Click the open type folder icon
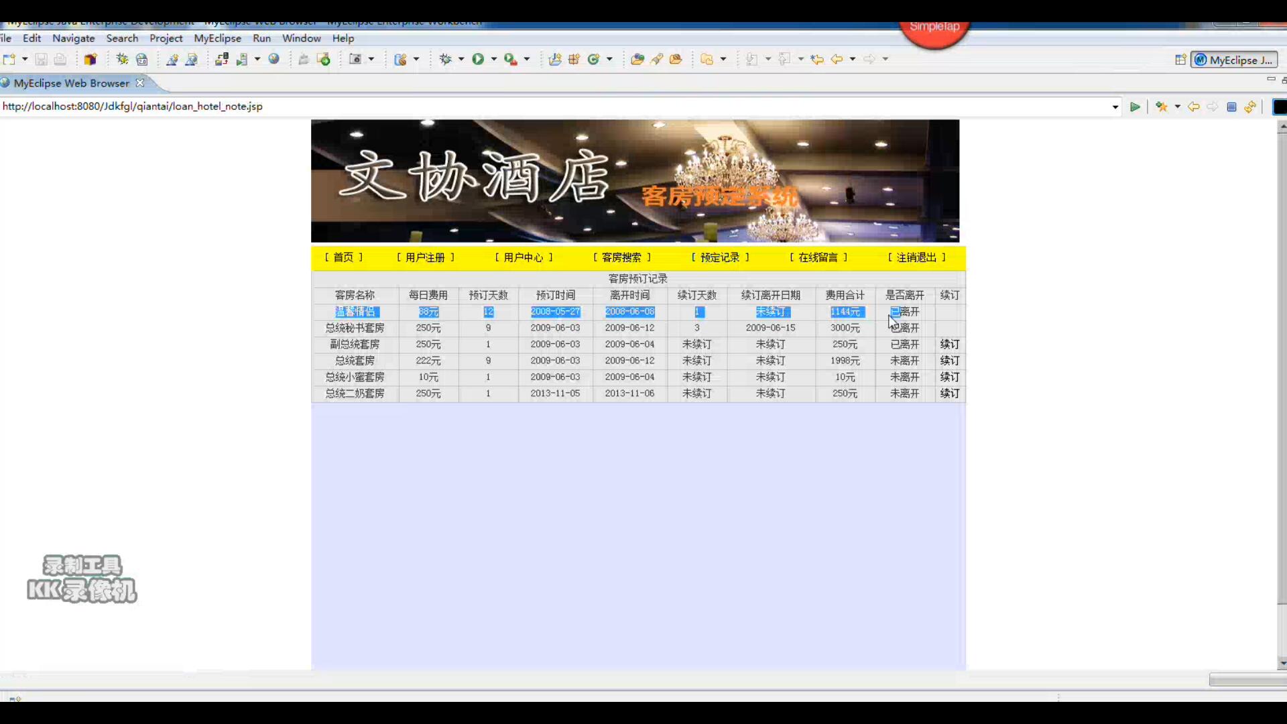 [637, 59]
